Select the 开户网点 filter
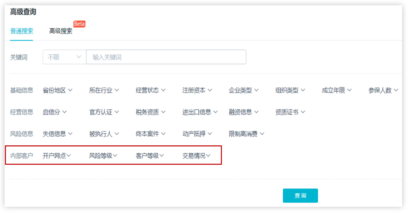The height and width of the screenshot is (213, 408). [57, 156]
